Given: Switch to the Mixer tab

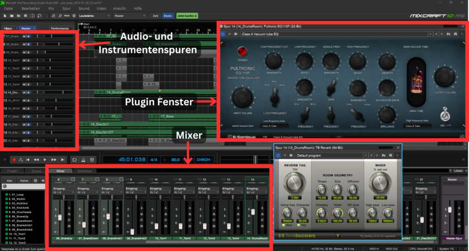Looking at the screenshot, I should [60, 171].
